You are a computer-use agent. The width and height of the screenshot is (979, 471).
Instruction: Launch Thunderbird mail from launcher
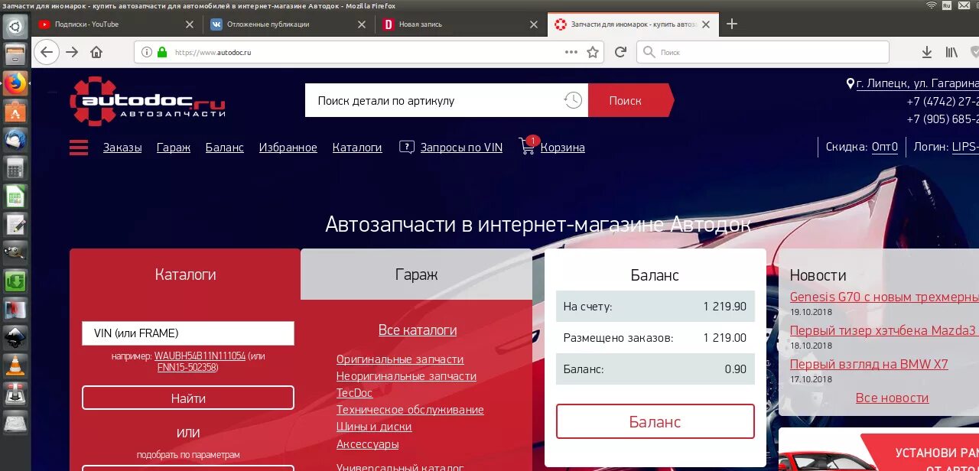15,140
